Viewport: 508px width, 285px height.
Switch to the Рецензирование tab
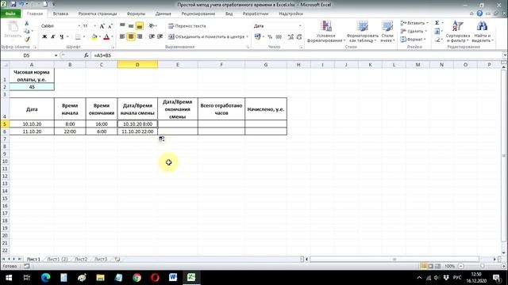(x=198, y=13)
